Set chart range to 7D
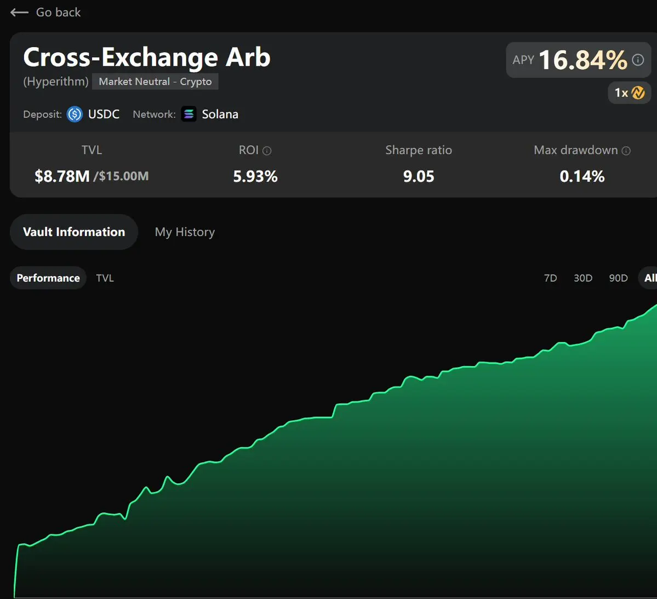Viewport: 657px width, 599px height. [x=550, y=278]
